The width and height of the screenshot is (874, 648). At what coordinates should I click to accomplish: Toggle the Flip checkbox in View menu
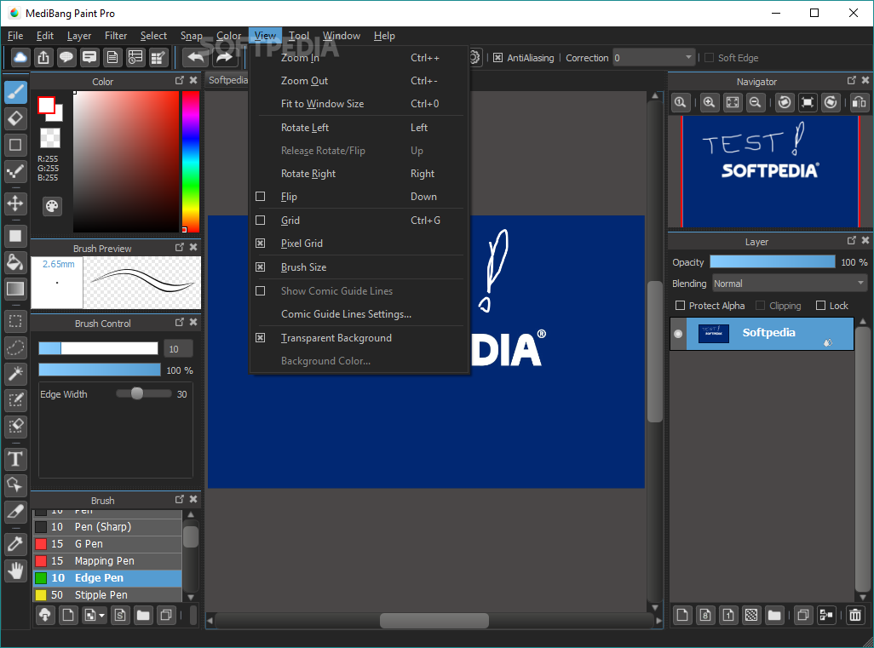click(x=261, y=196)
